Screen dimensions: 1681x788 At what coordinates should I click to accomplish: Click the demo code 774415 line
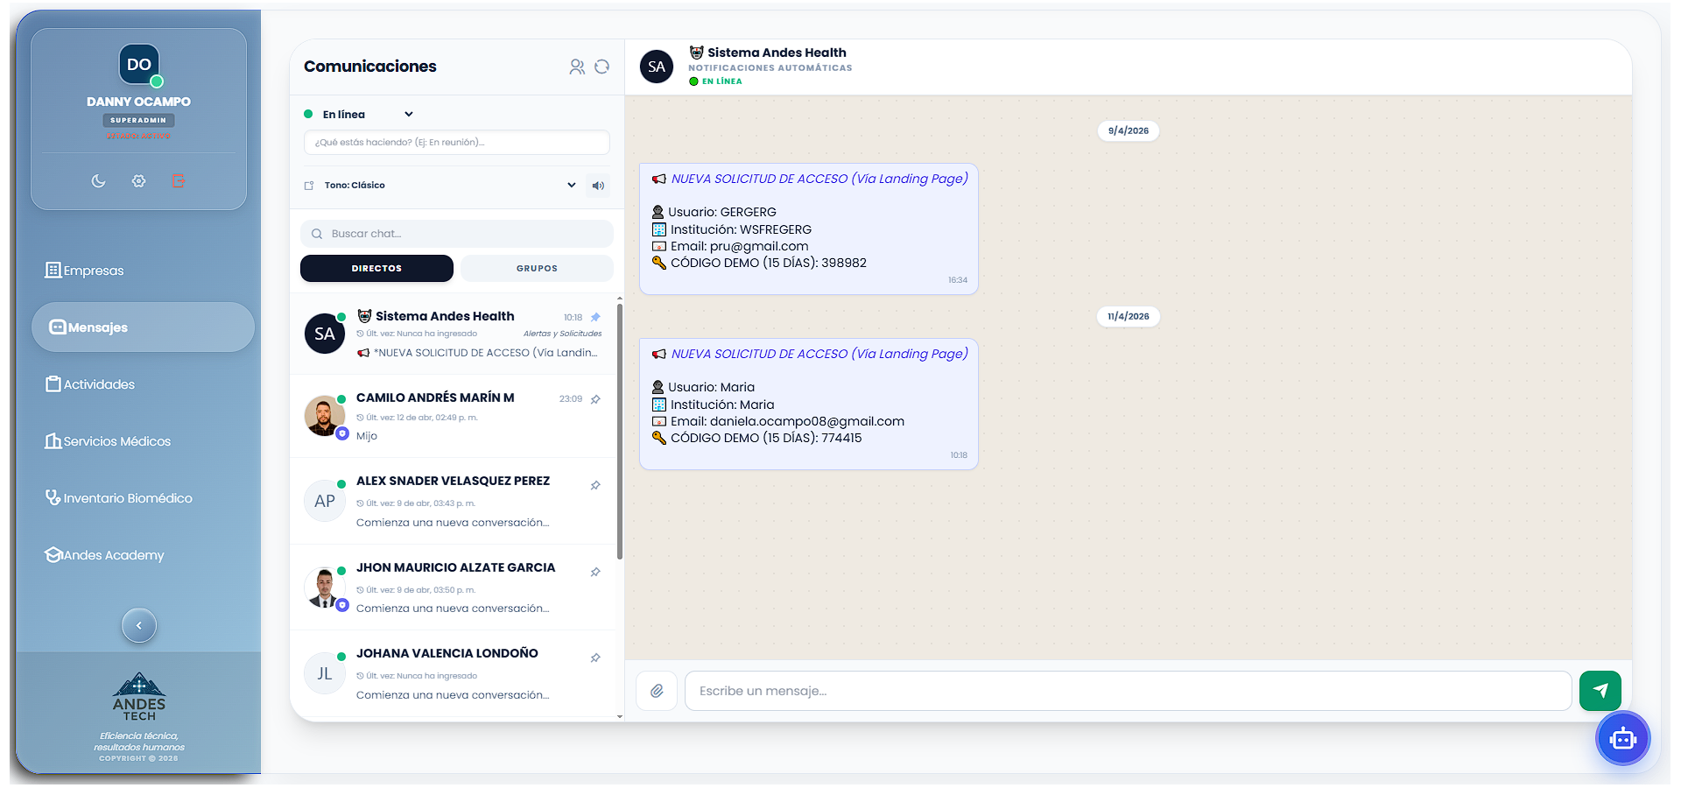pyautogui.click(x=756, y=438)
